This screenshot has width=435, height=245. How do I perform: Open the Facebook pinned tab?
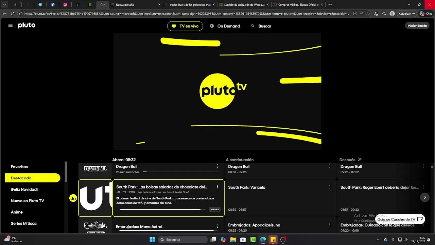click(53, 5)
